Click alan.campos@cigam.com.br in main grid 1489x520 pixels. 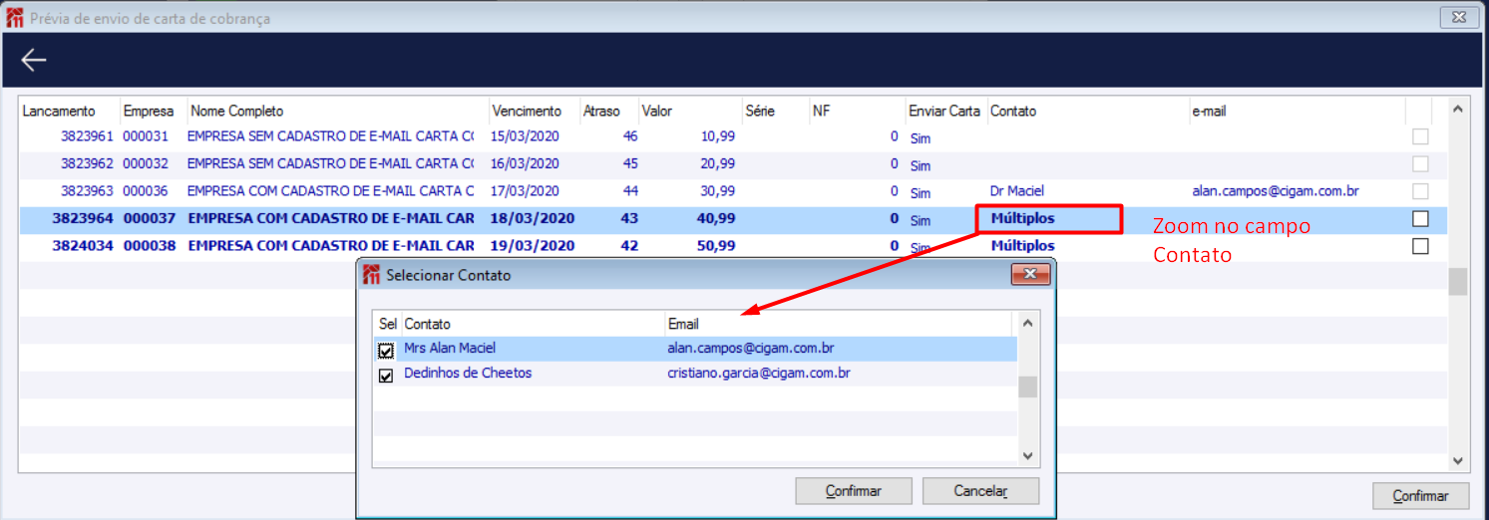click(x=1276, y=191)
